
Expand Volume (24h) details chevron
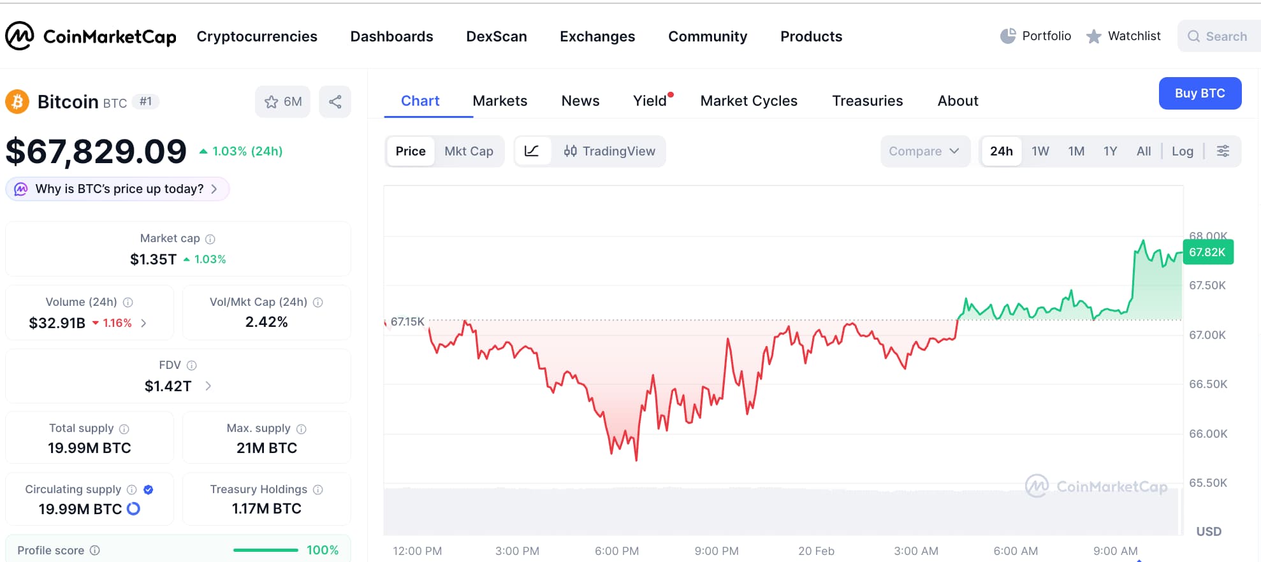tap(143, 323)
